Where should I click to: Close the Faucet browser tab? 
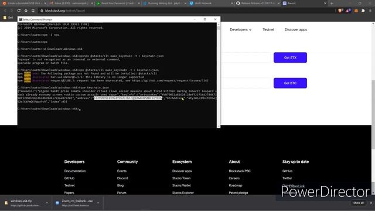325,4
